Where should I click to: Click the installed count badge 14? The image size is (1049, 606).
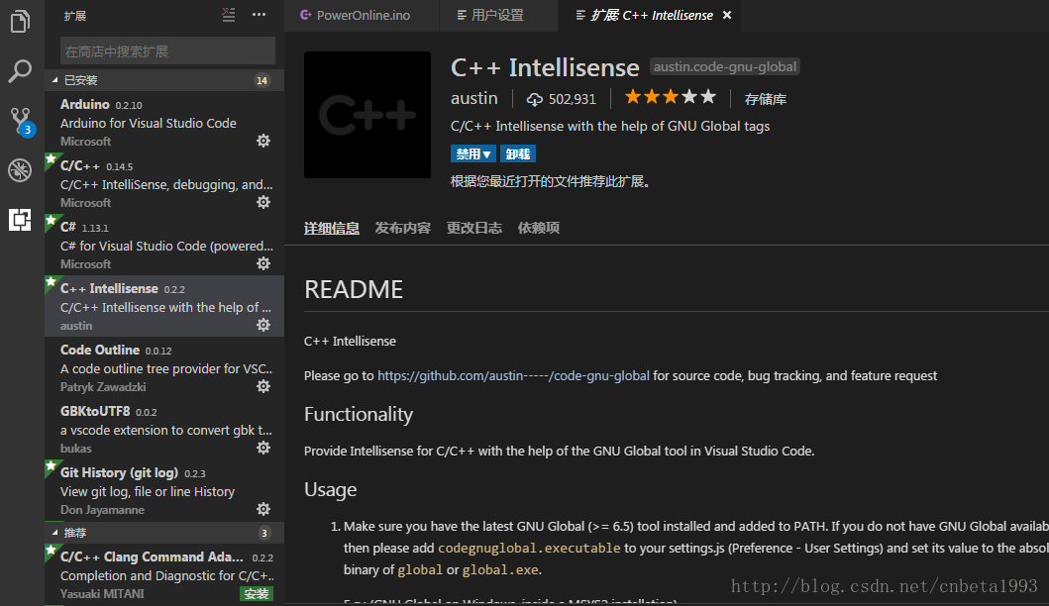pos(262,80)
